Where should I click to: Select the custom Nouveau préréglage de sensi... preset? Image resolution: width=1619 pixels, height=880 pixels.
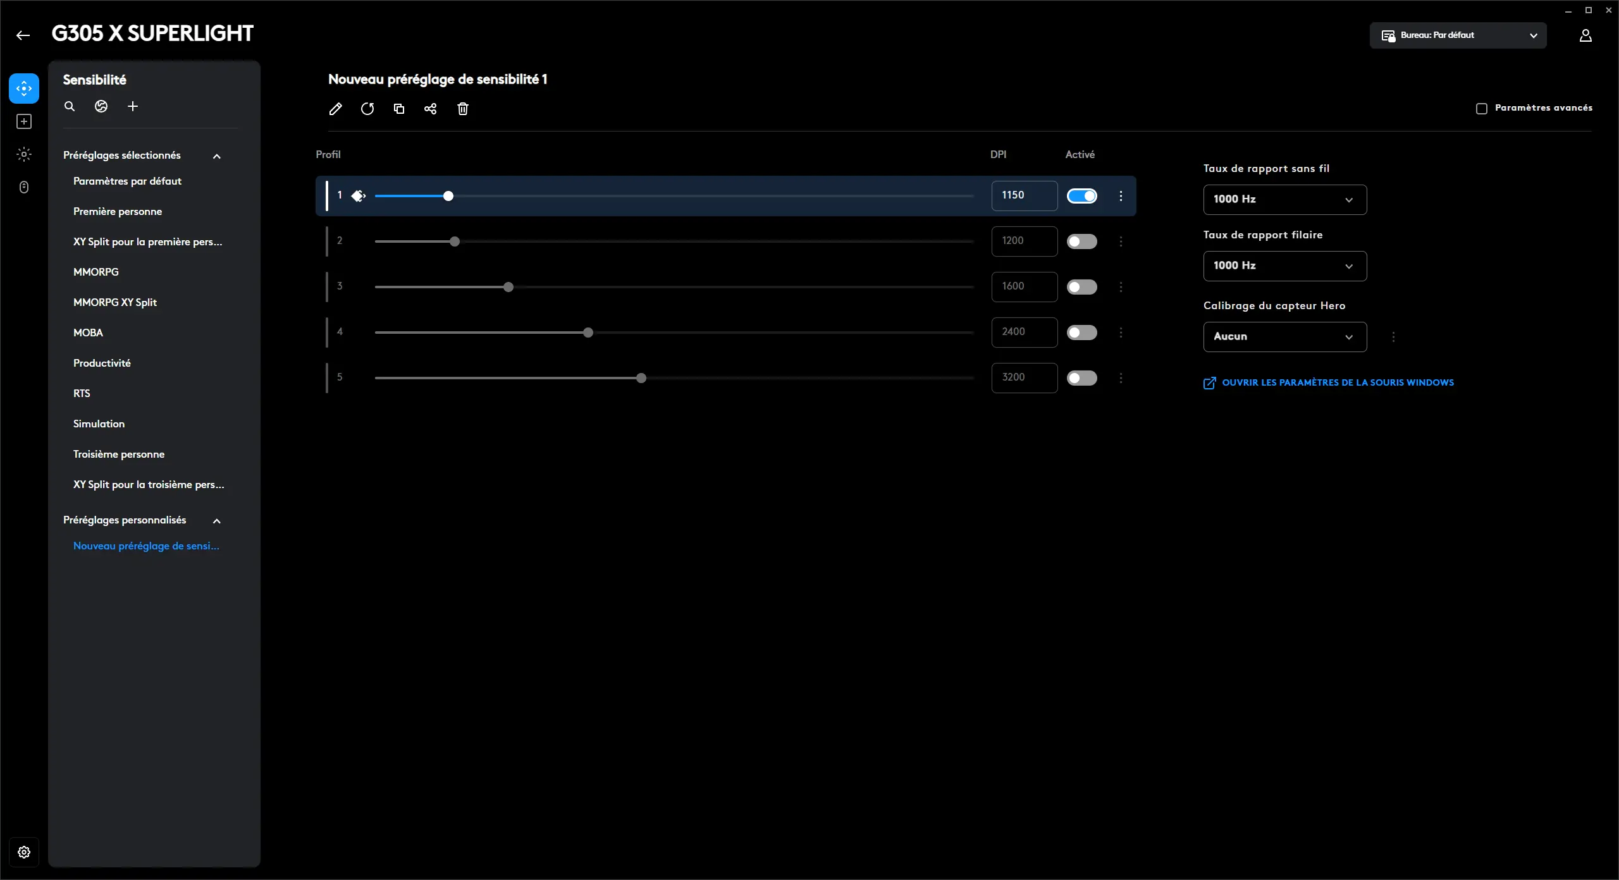coord(146,546)
